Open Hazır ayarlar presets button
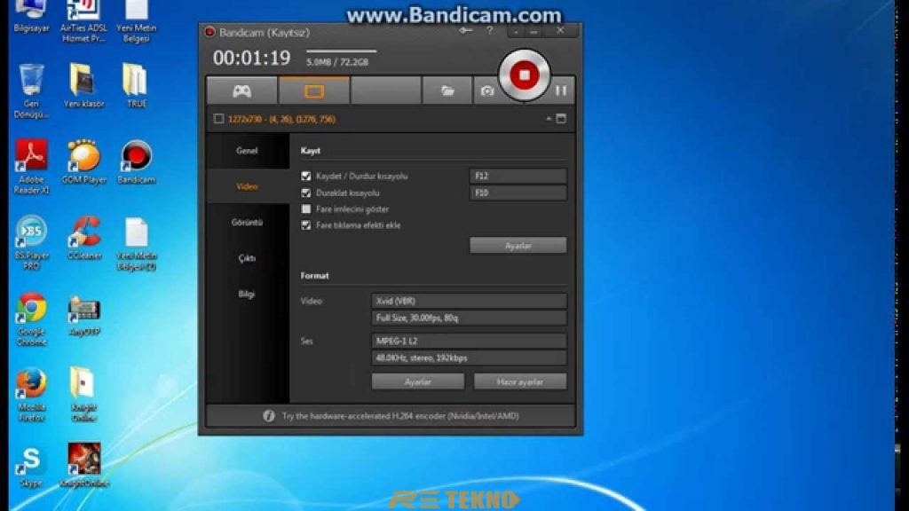 pos(520,381)
